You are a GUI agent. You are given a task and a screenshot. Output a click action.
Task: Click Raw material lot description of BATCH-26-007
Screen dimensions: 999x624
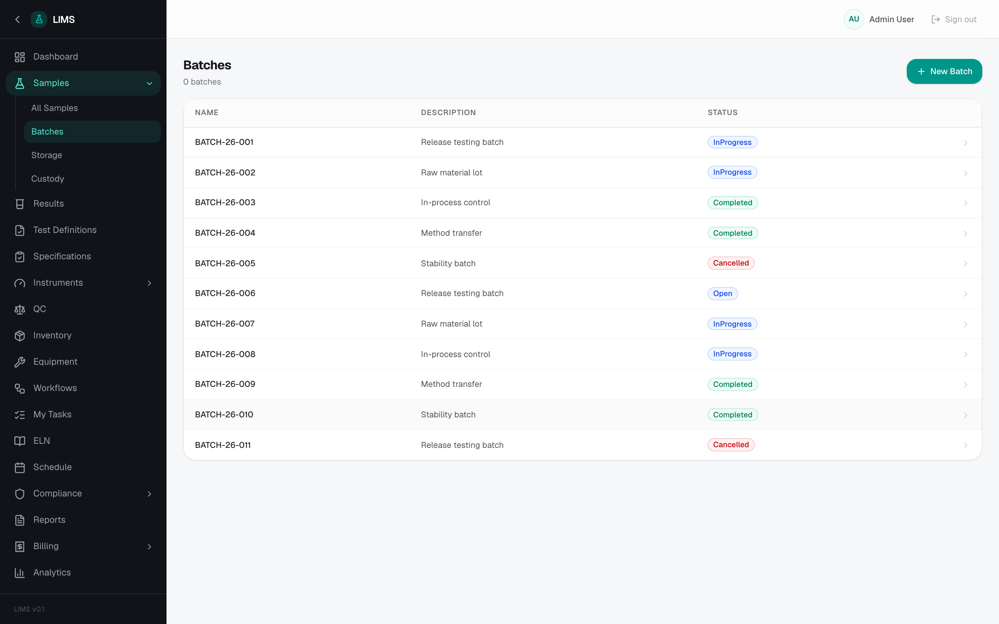[451, 324]
